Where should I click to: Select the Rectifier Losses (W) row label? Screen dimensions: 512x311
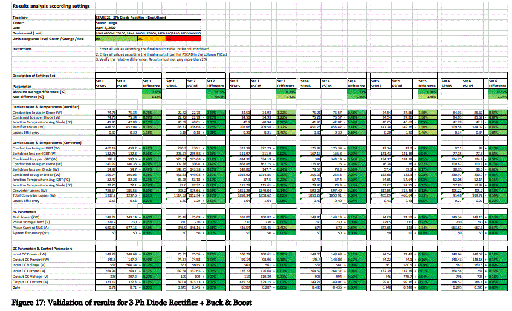(28, 127)
